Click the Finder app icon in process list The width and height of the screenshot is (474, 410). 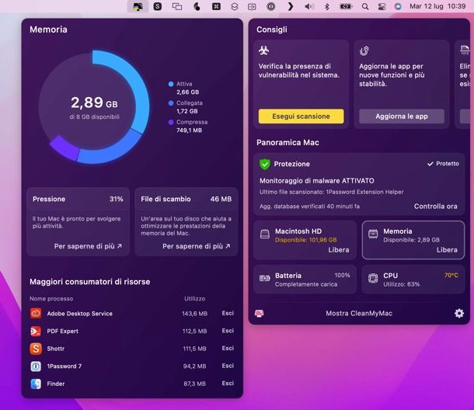pos(36,384)
